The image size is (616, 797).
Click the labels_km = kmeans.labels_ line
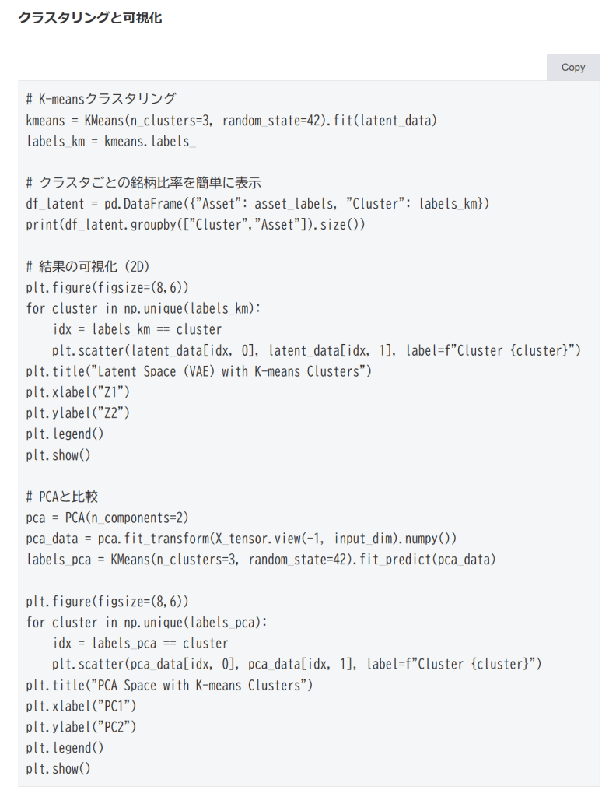coord(110,142)
